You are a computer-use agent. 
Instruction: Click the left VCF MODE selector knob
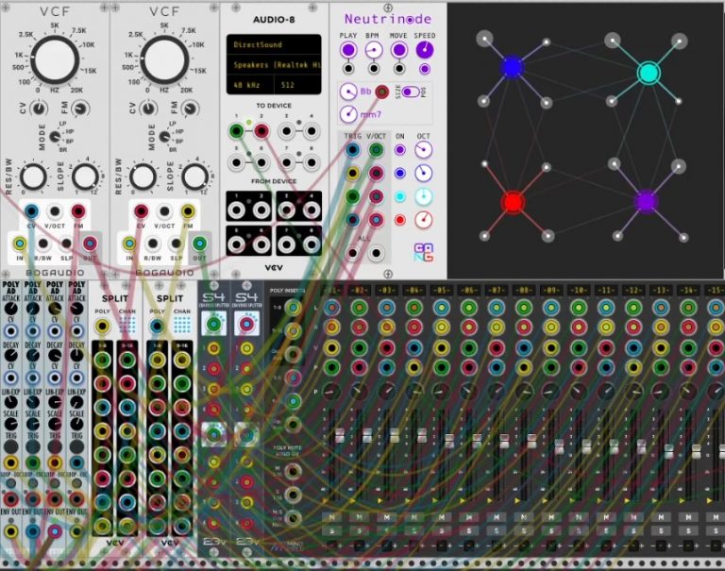tap(55, 137)
